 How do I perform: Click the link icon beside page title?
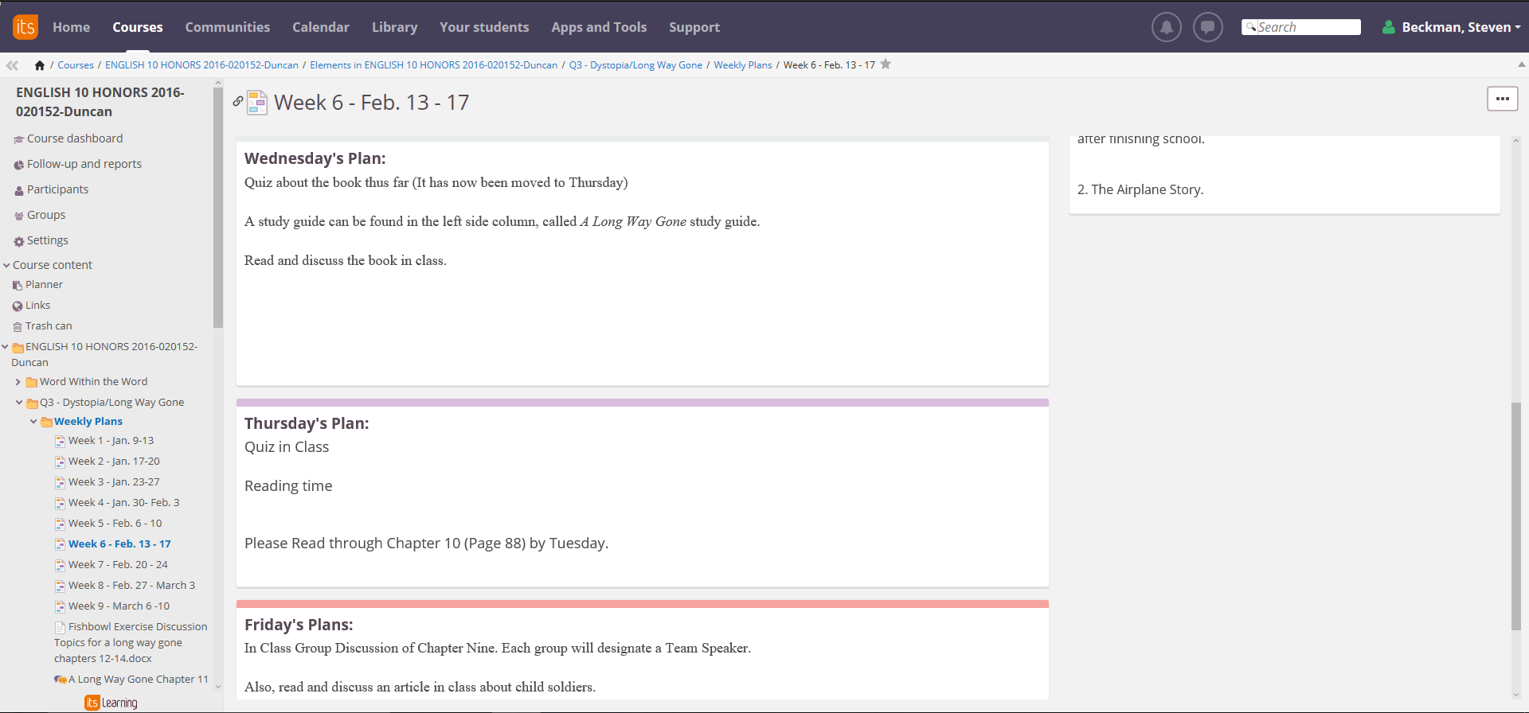(238, 101)
